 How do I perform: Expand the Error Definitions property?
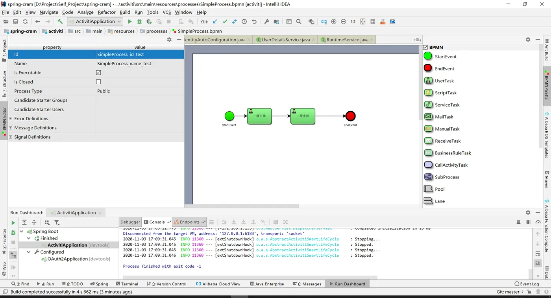[x=11, y=118]
